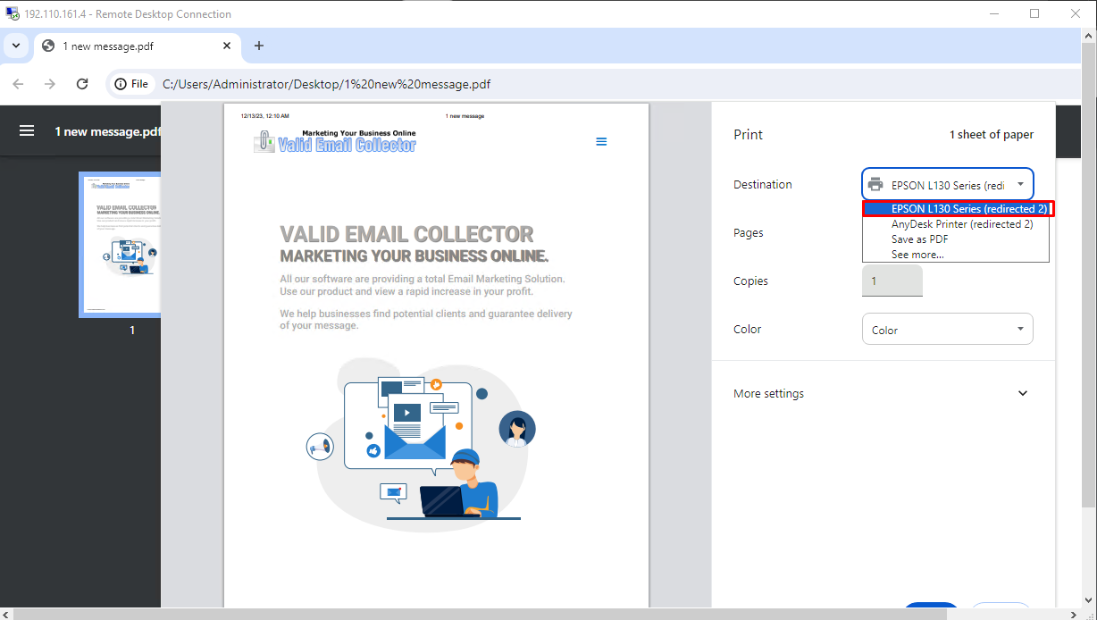Go forward with the browser arrow
The width and height of the screenshot is (1097, 620).
(50, 84)
